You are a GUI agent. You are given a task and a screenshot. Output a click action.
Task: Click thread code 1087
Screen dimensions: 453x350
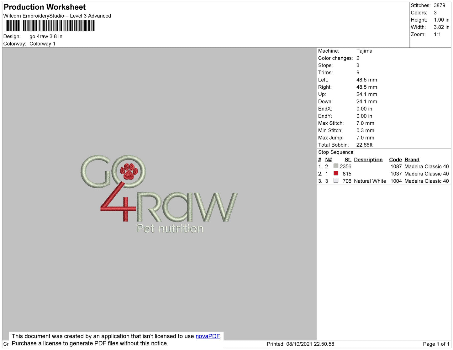coord(396,167)
